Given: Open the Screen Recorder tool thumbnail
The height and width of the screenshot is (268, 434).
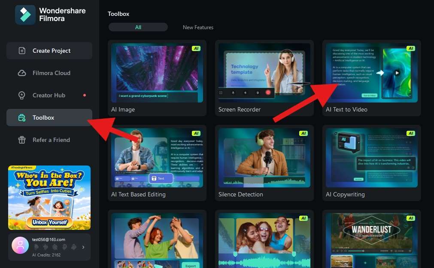Looking at the screenshot, I should pos(264,72).
